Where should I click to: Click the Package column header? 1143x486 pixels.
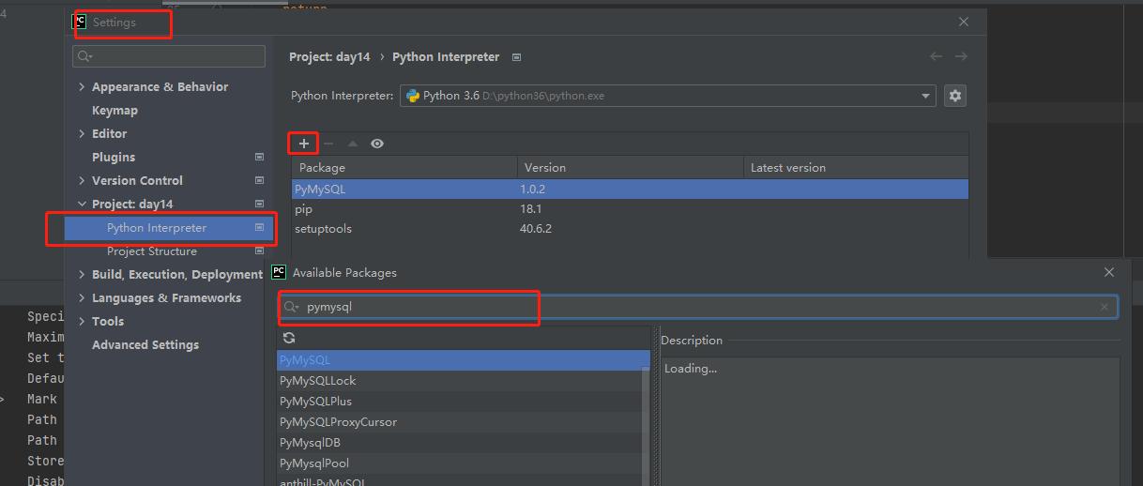404,167
